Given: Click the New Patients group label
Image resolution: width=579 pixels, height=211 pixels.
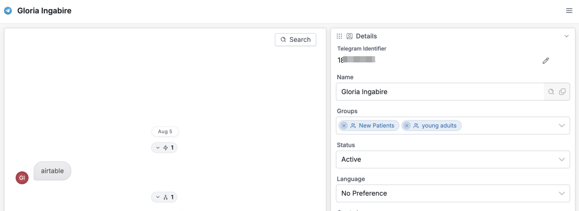Looking at the screenshot, I should pos(376,126).
